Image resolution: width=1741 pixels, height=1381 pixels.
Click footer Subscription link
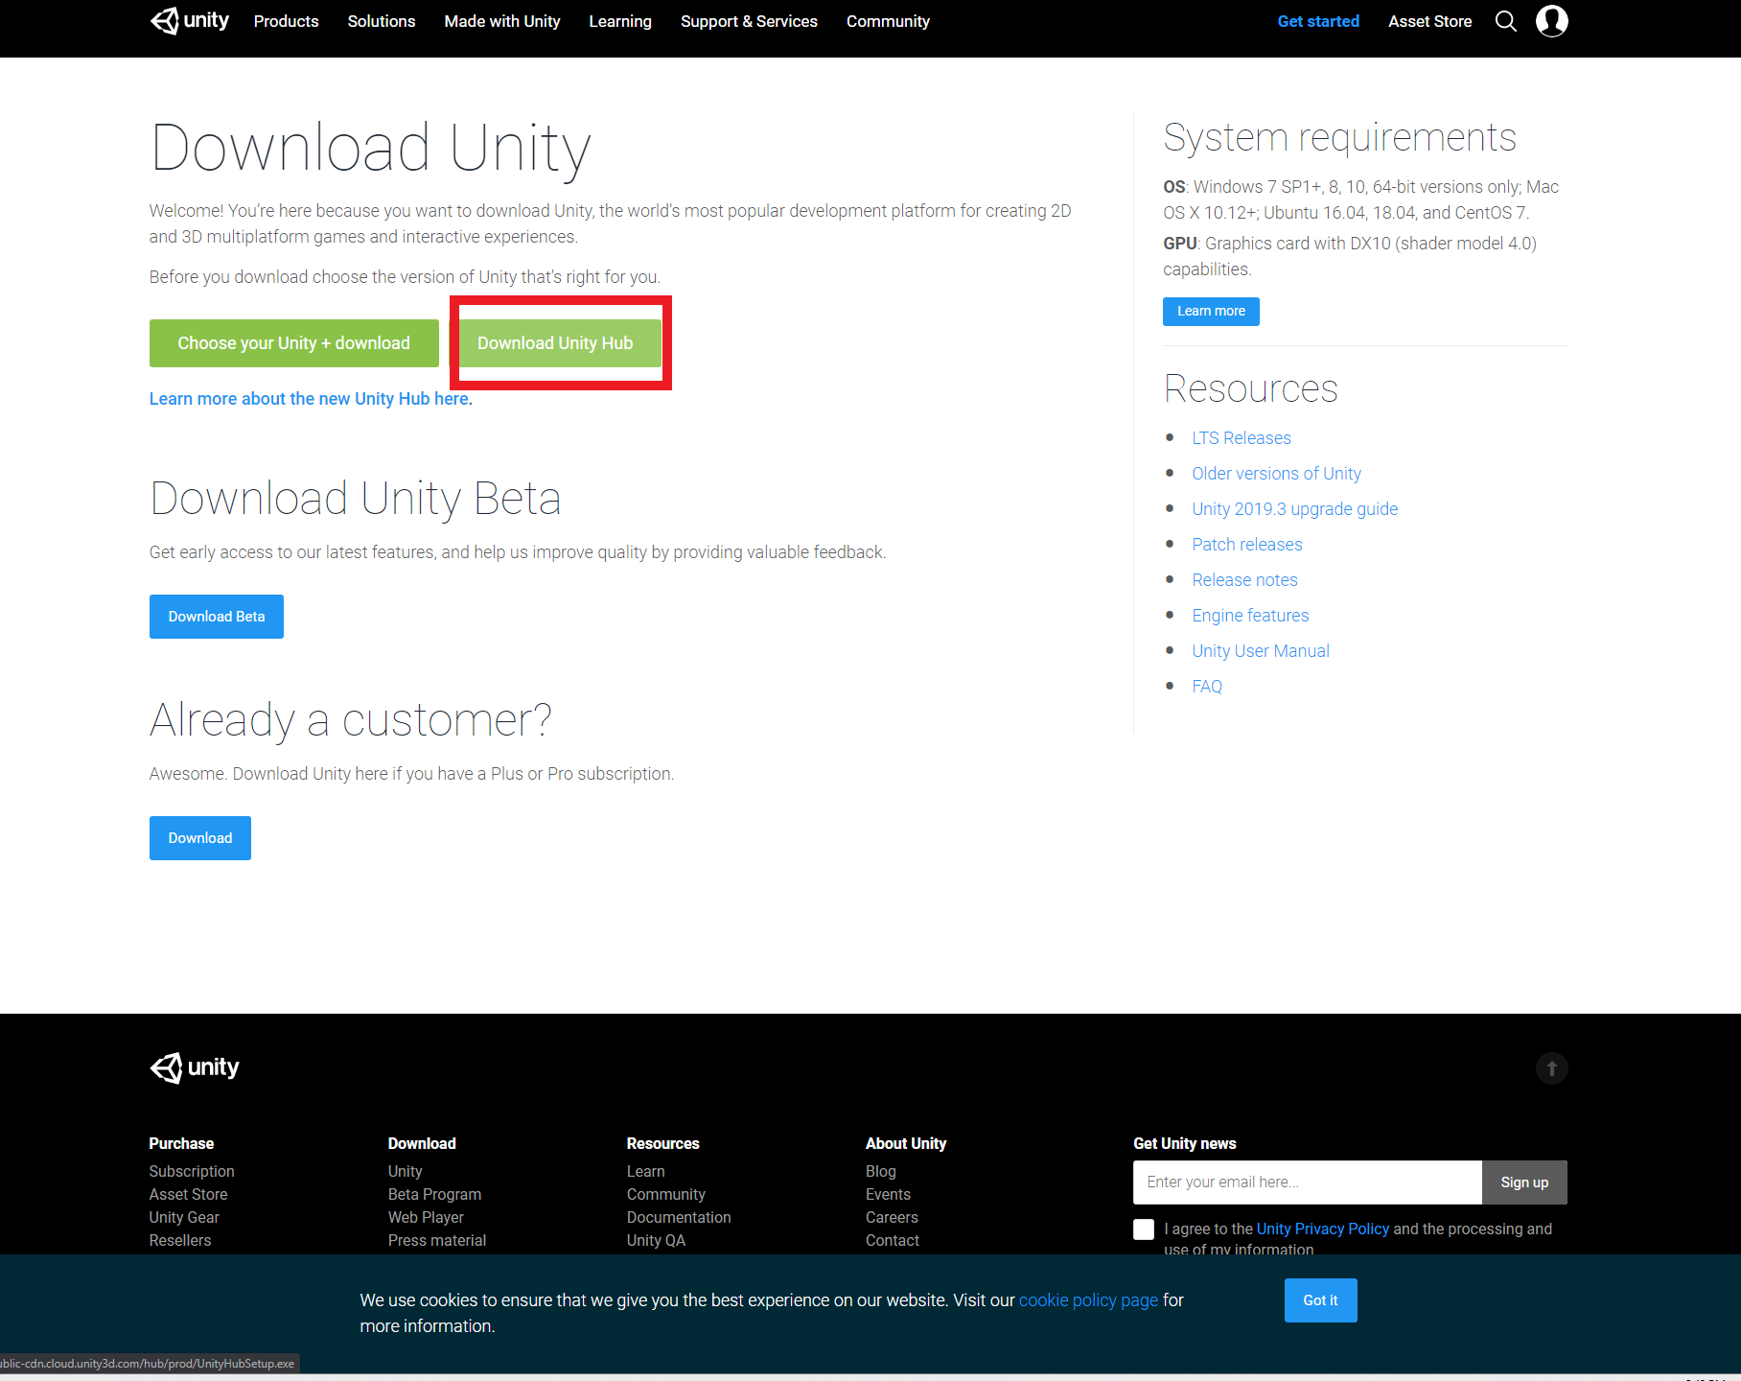click(192, 1172)
